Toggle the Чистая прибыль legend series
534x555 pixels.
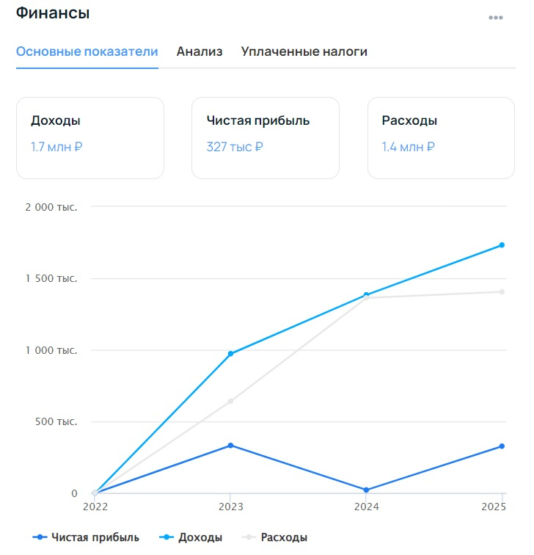(x=86, y=537)
